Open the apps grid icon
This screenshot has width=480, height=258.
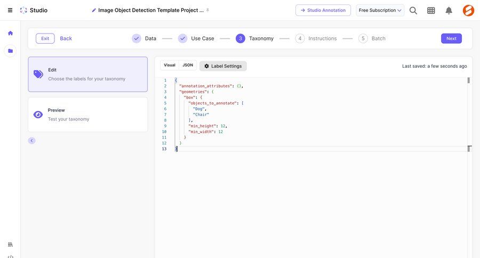431,10
